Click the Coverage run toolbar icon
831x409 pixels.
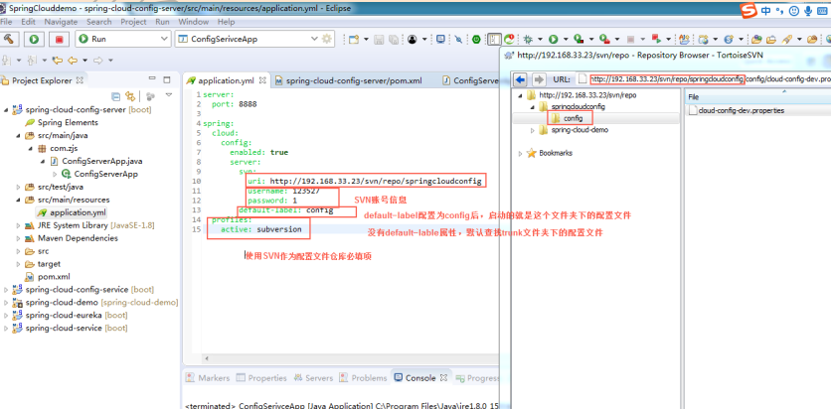tap(579, 39)
